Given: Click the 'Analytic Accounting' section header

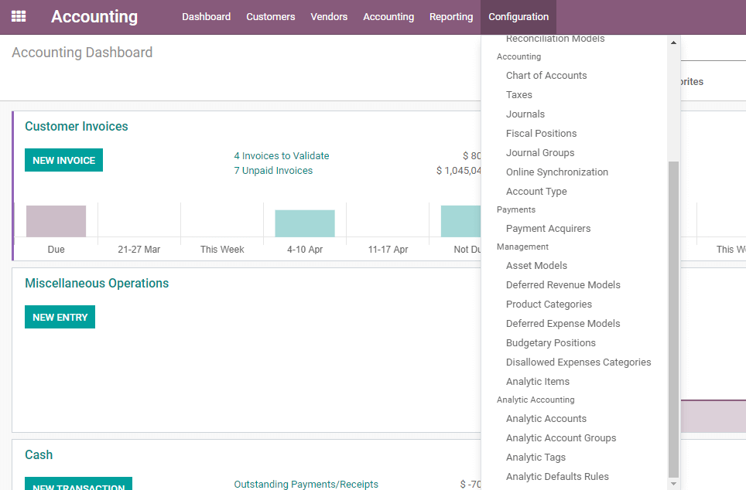Looking at the screenshot, I should 536,400.
